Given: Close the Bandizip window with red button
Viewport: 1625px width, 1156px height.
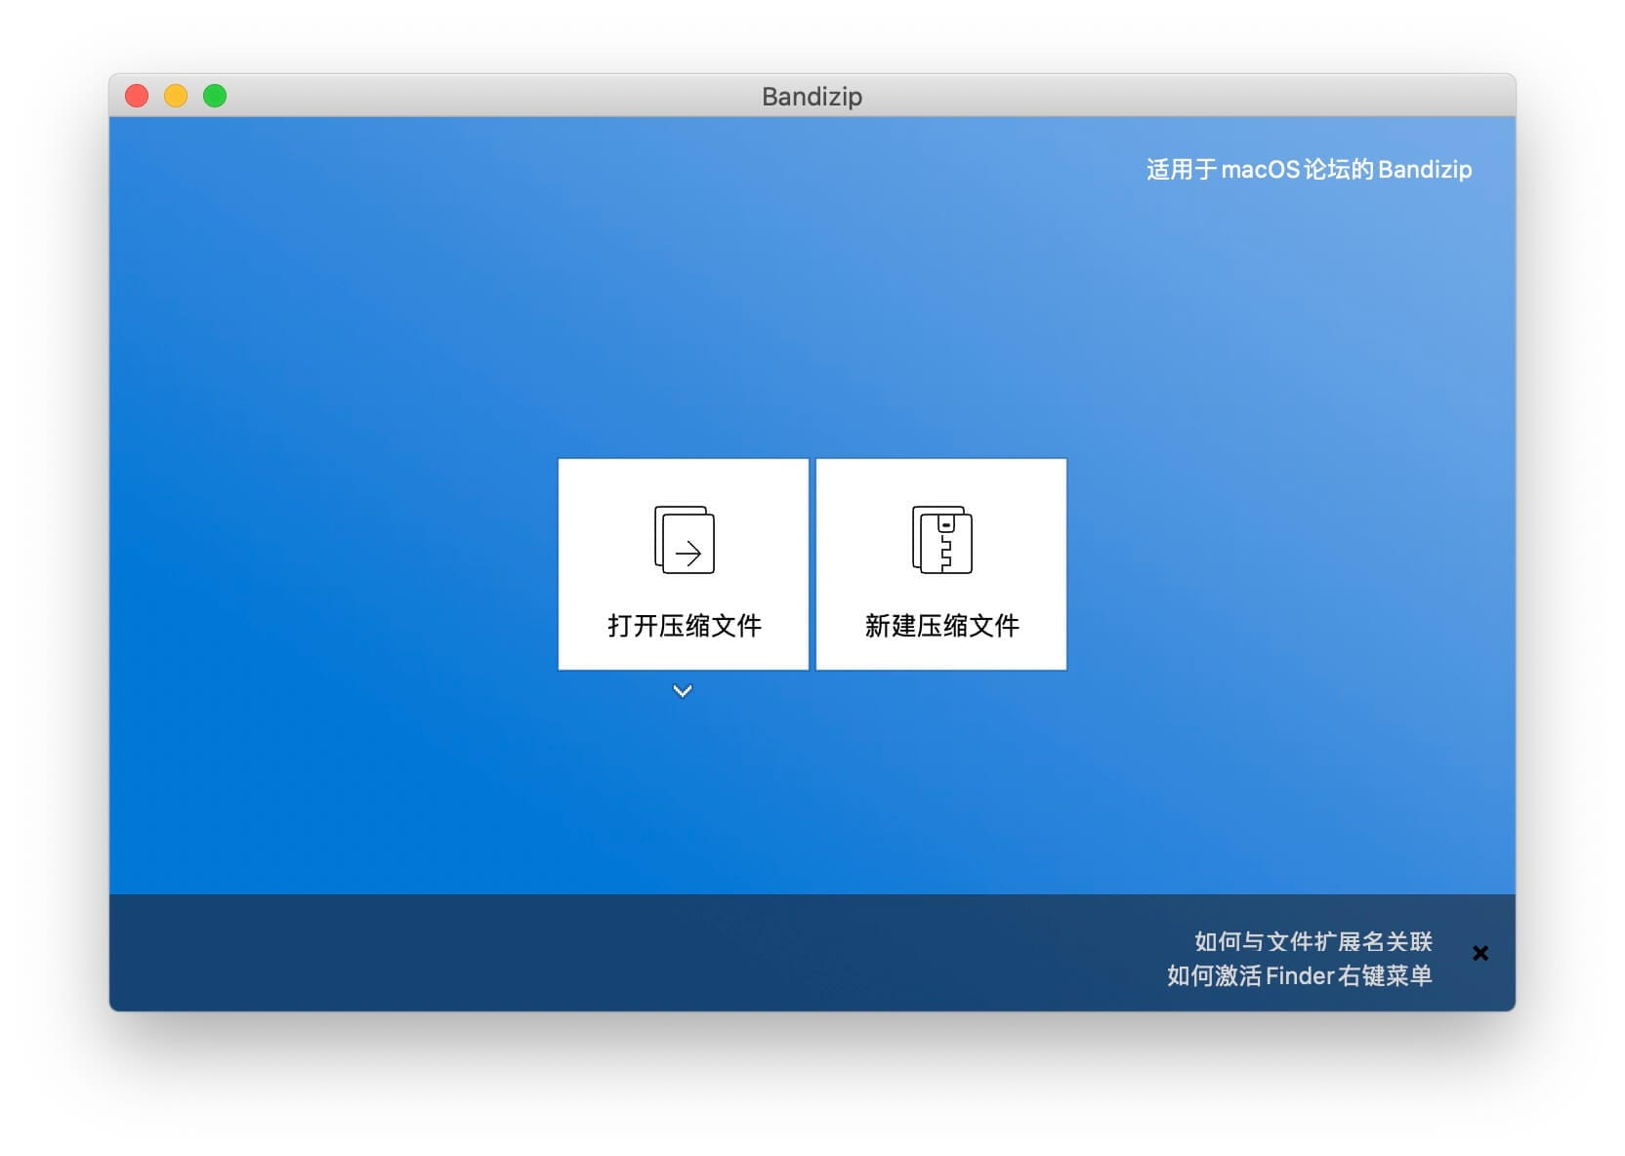Looking at the screenshot, I should (137, 96).
